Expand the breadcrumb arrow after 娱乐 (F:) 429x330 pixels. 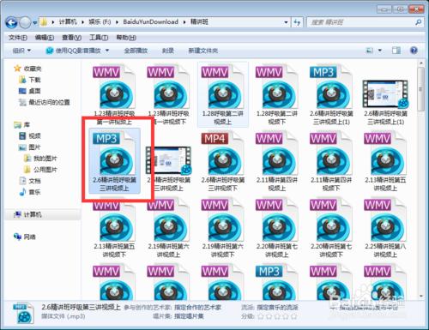pyautogui.click(x=117, y=22)
